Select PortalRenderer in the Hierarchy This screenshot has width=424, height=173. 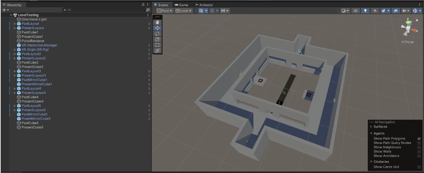[x=33, y=41]
